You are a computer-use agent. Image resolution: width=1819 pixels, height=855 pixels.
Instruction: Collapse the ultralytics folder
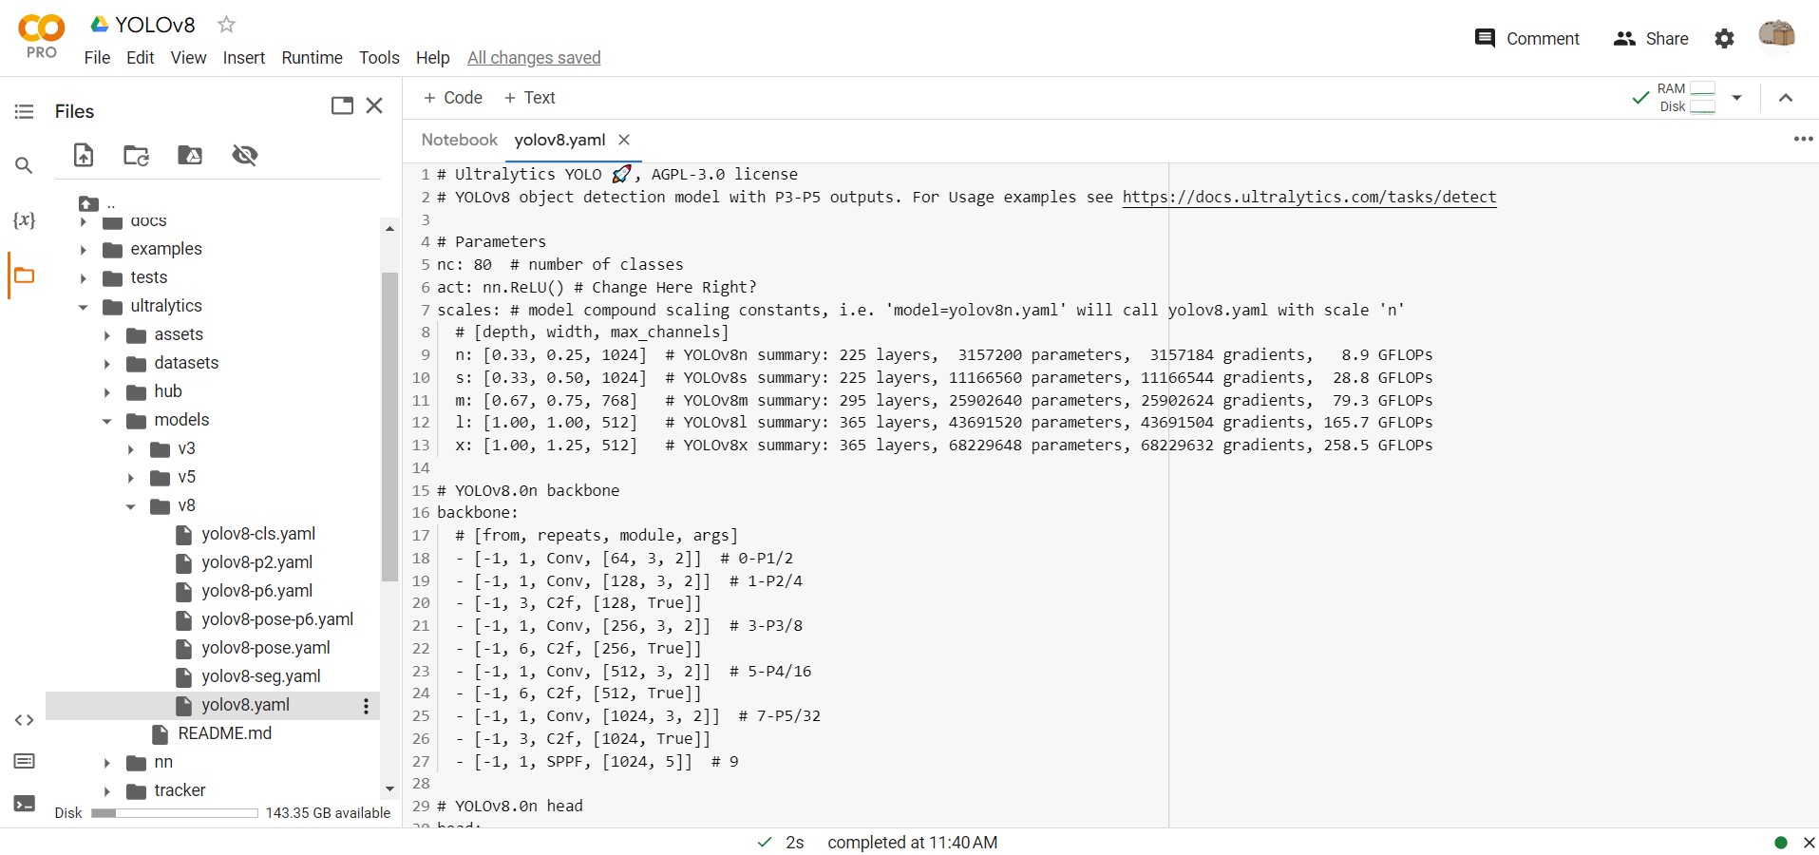(83, 306)
